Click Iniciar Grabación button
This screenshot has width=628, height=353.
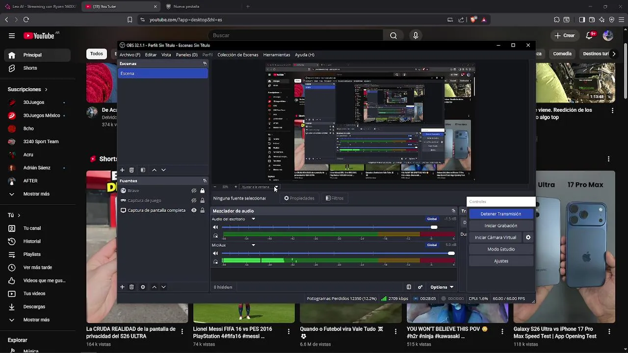tap(501, 226)
